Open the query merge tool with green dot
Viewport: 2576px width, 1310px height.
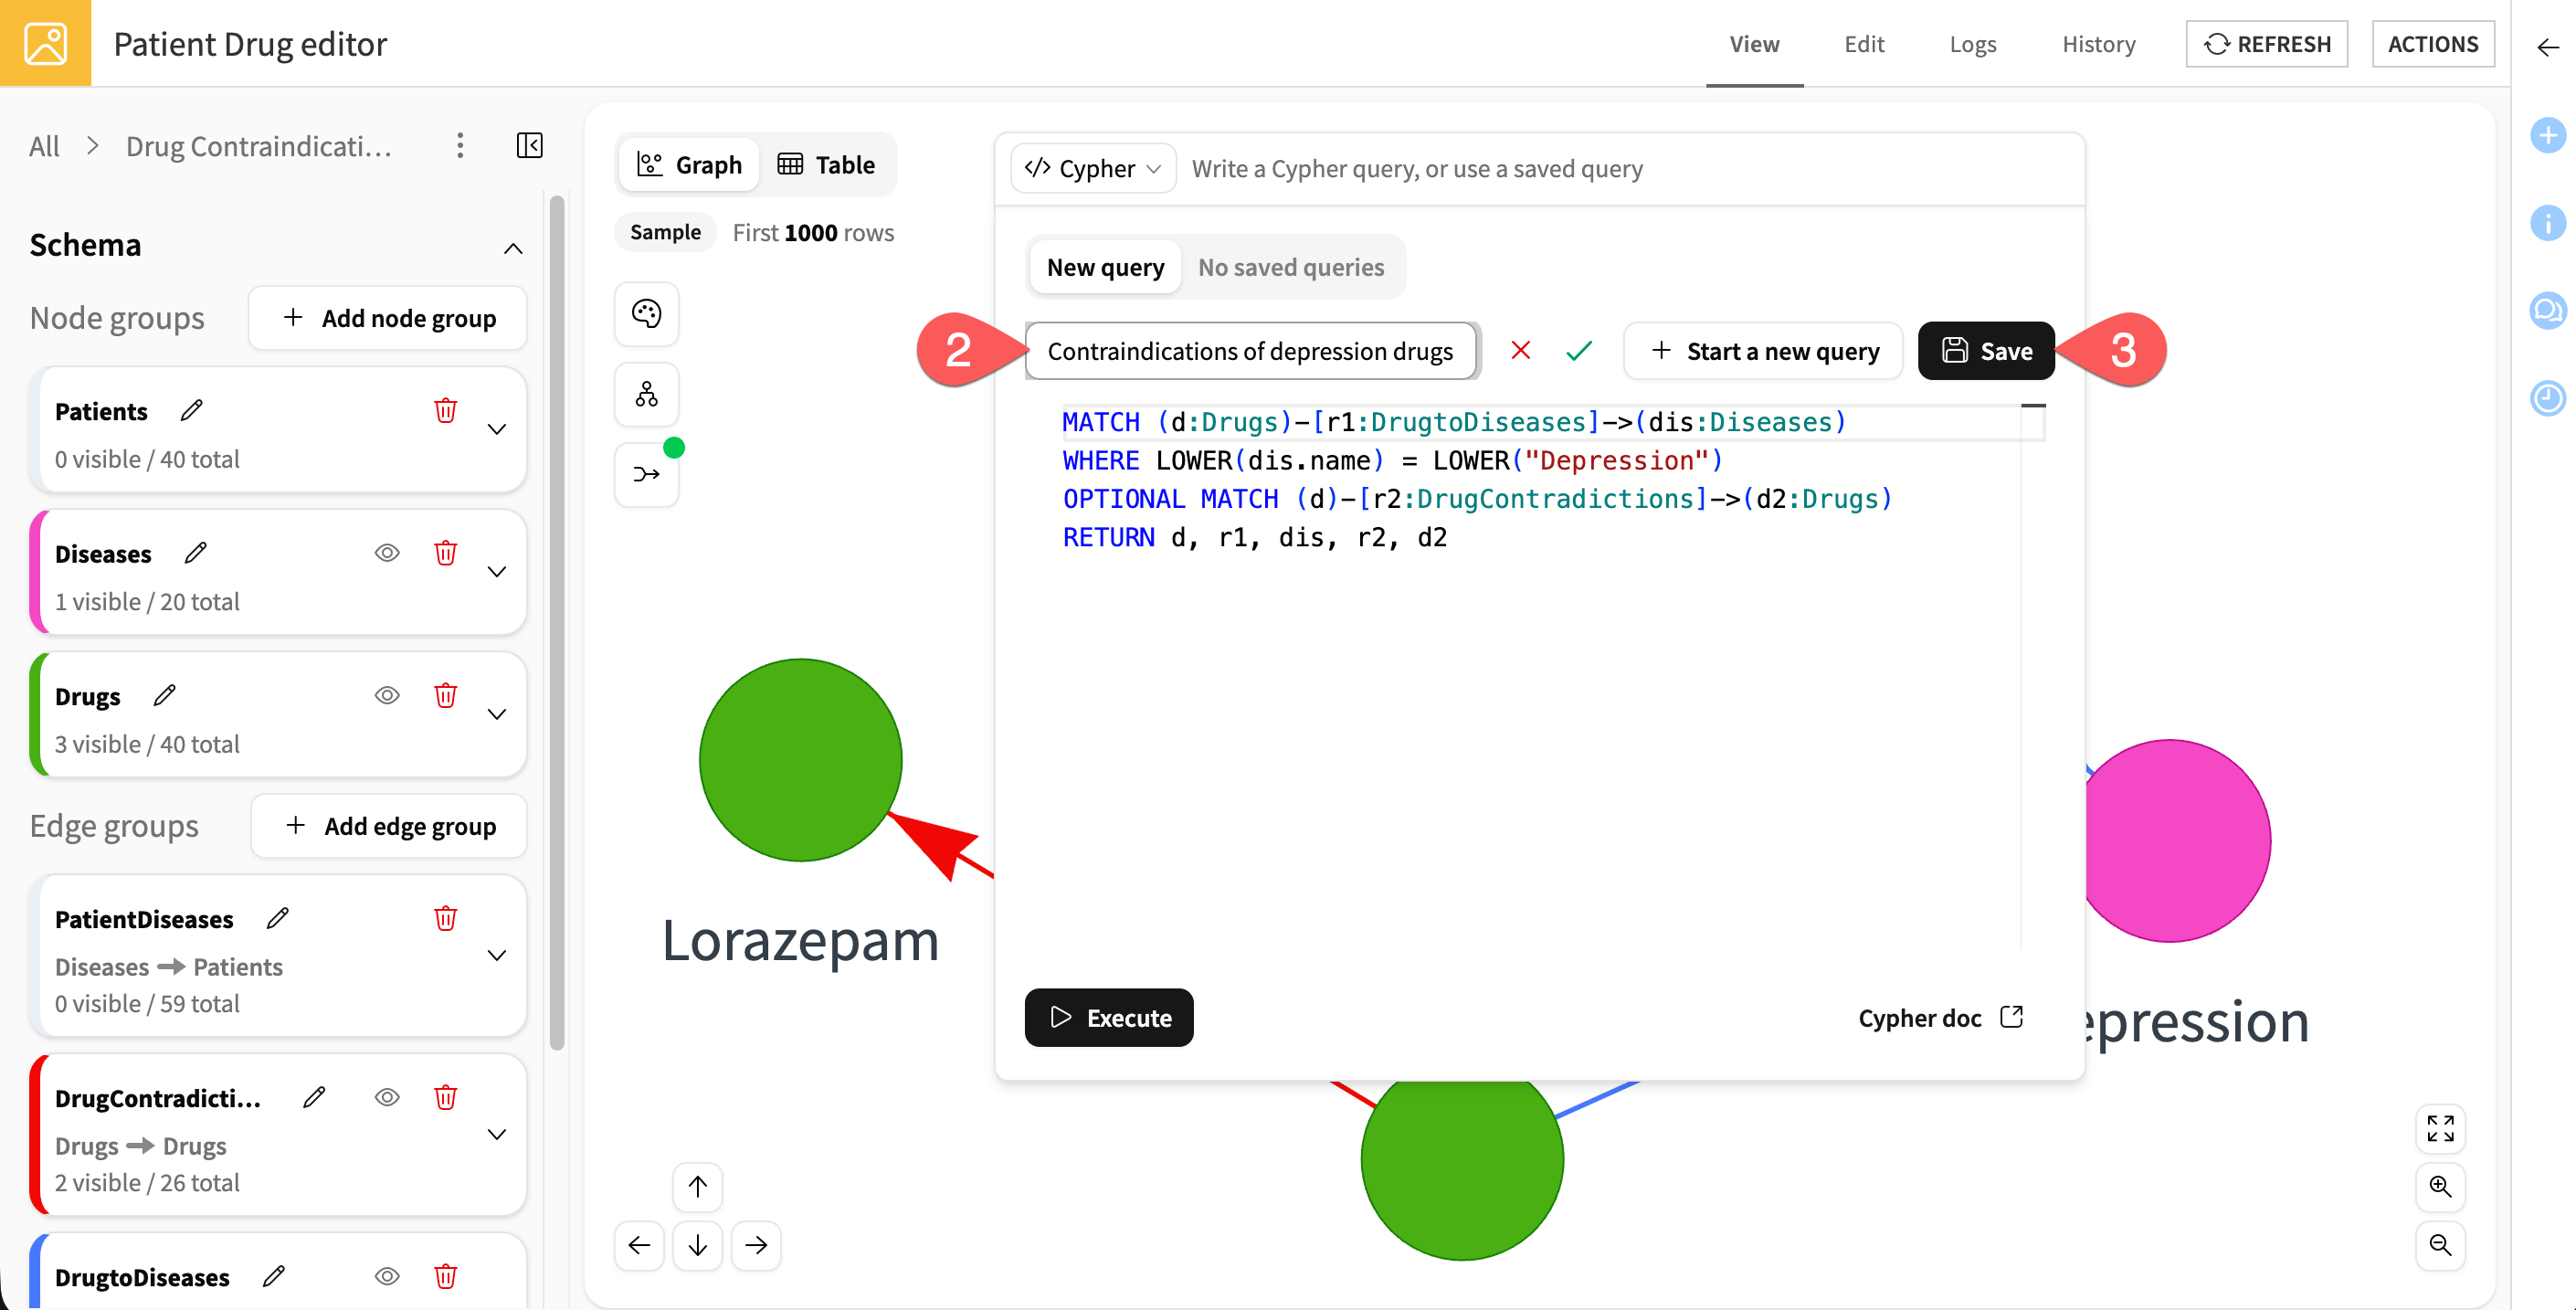click(x=647, y=474)
